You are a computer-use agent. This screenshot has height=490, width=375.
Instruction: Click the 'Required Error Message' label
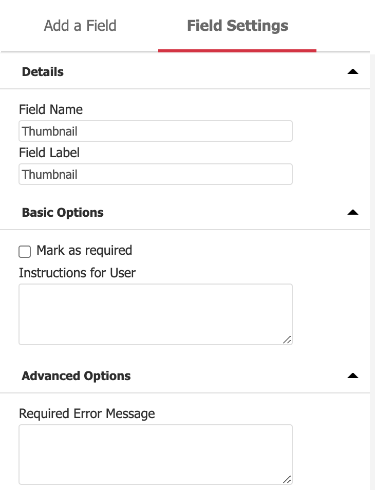(87, 413)
